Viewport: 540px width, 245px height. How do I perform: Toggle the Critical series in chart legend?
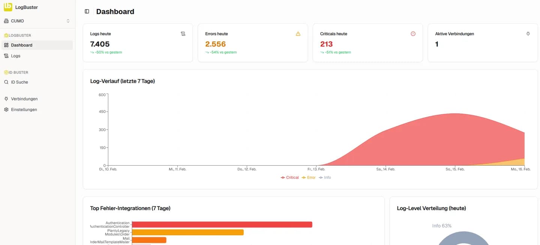(290, 178)
